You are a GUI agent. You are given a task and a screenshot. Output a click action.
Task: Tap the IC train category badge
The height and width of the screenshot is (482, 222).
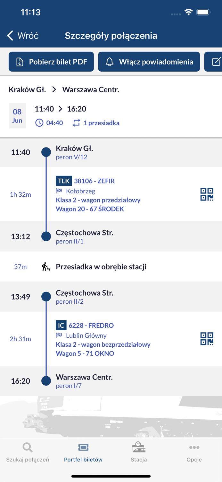(x=61, y=326)
